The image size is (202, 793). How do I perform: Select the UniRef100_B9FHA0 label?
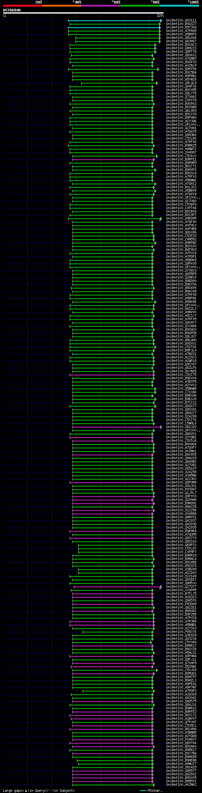coord(181,118)
